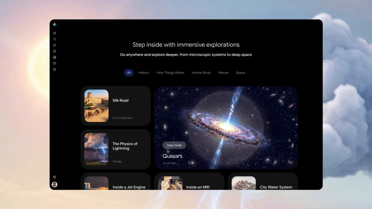Click the Cosmology label under Quasars

pyautogui.click(x=169, y=163)
